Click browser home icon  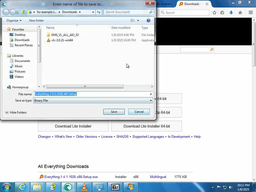coord(240,12)
